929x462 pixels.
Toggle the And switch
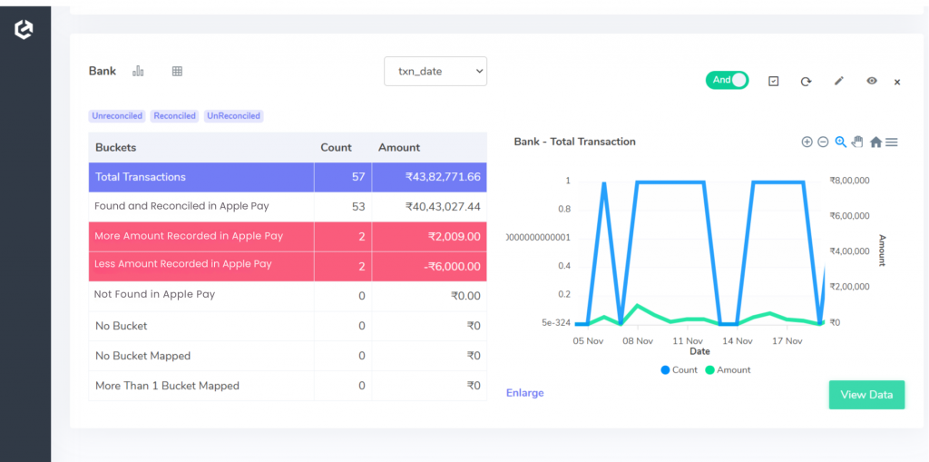[x=727, y=80]
